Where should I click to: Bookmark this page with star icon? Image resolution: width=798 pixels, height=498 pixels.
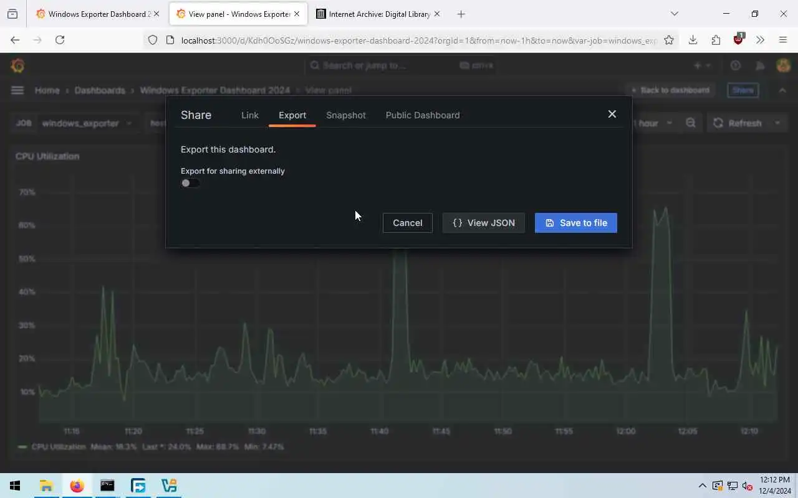[669, 40]
